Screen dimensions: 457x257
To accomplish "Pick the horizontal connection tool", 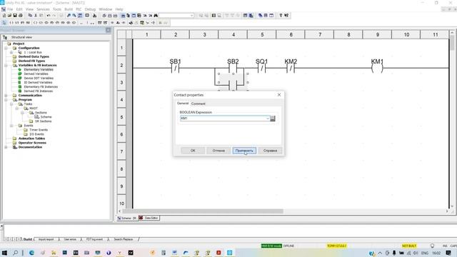I will pyautogui.click(x=81, y=22).
